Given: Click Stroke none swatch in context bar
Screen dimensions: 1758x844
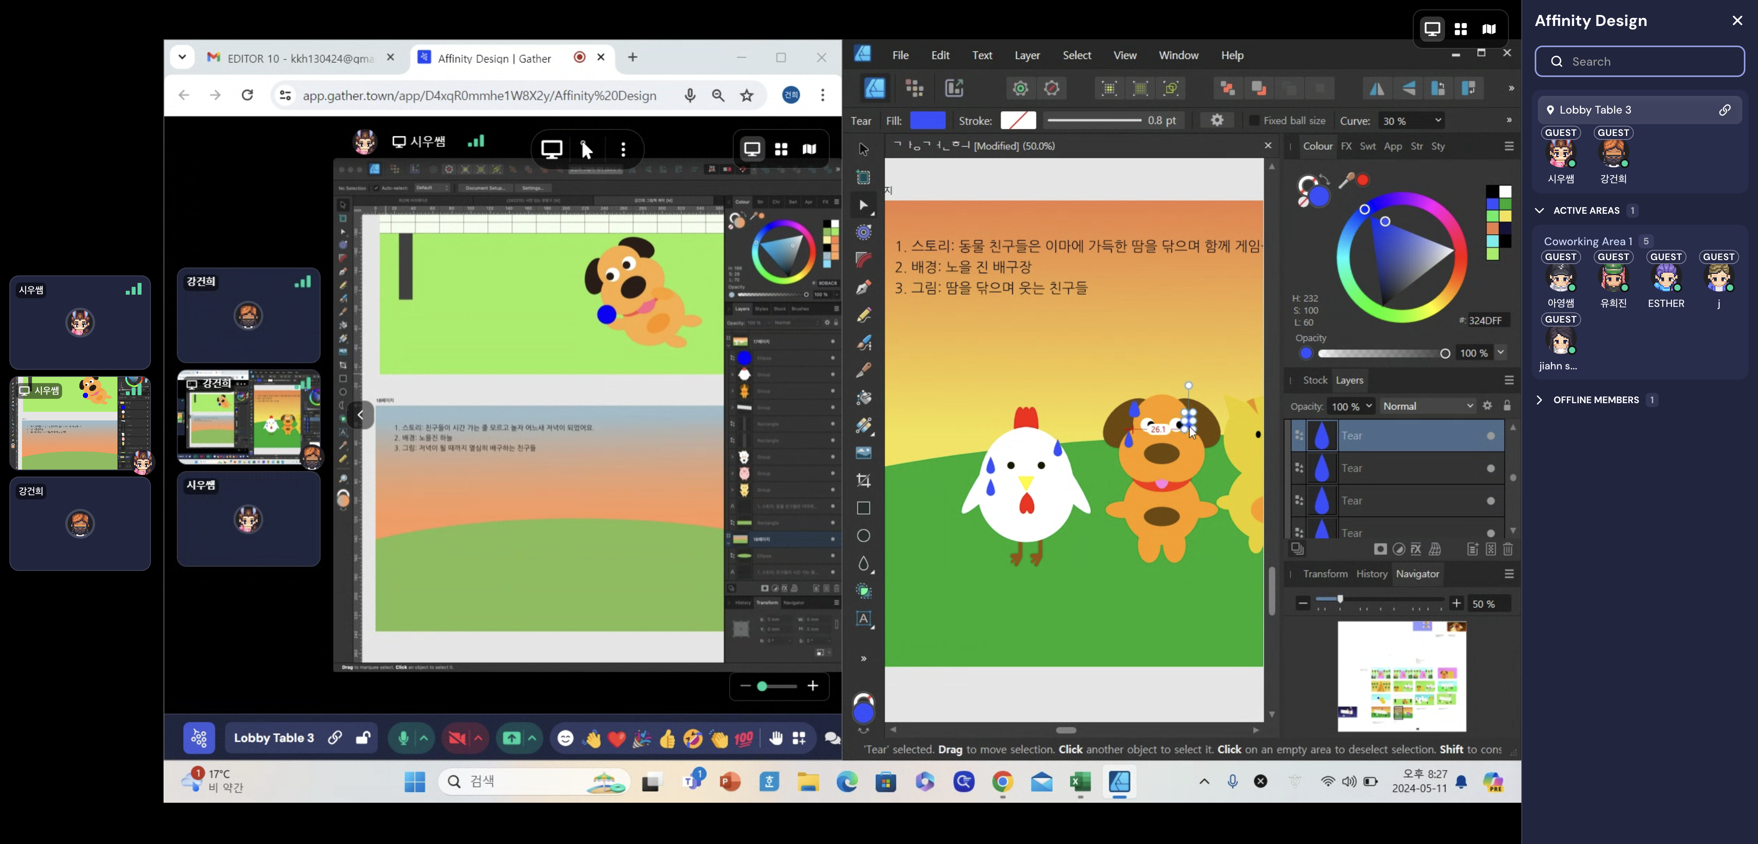Looking at the screenshot, I should point(1018,121).
